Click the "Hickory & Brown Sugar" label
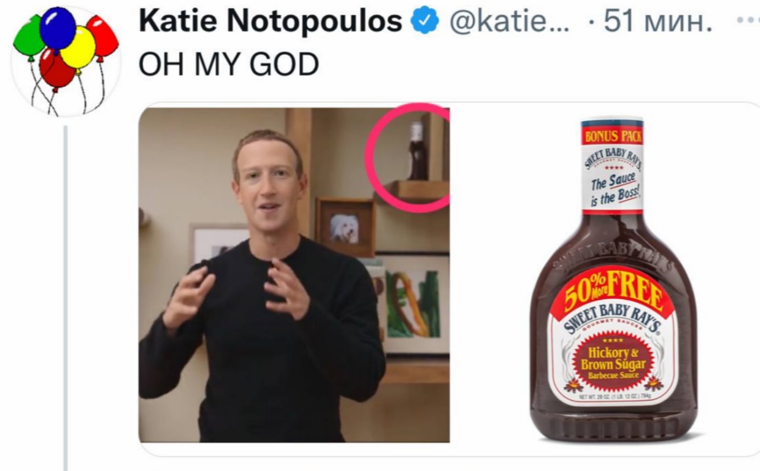 613,360
